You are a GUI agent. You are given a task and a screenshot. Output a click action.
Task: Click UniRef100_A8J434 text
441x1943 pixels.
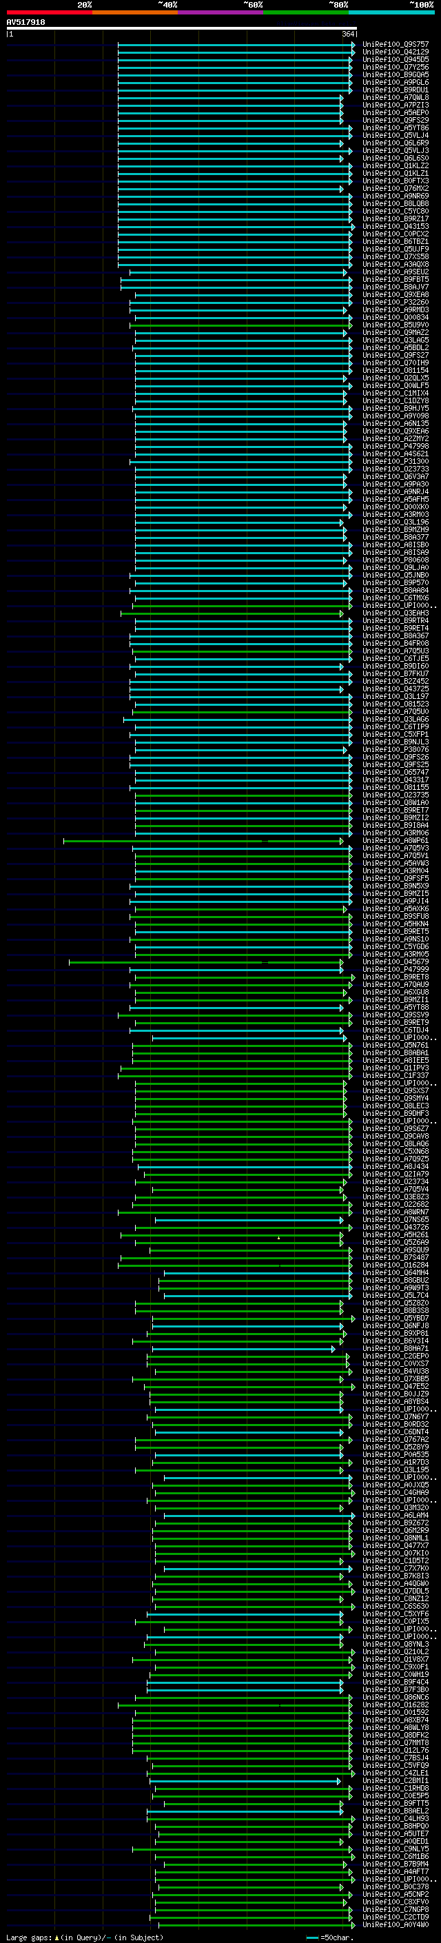[x=396, y=1166]
